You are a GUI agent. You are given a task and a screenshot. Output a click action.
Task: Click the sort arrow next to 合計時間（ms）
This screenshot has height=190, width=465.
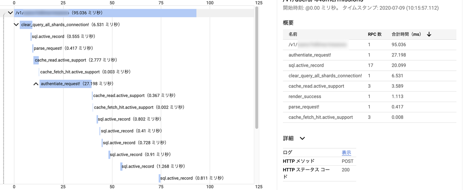[x=429, y=34]
